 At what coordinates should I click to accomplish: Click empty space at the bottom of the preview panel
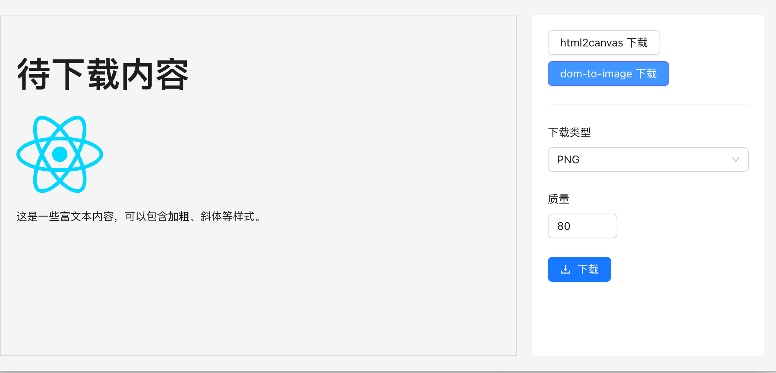(x=258, y=310)
